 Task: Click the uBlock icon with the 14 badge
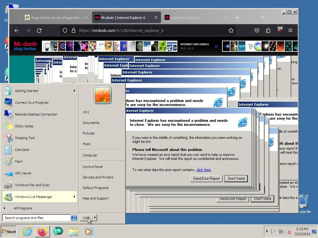(x=279, y=30)
